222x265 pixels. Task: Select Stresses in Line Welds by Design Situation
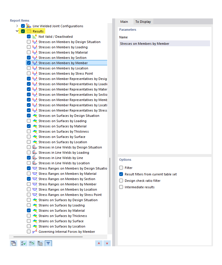[x=70, y=147]
